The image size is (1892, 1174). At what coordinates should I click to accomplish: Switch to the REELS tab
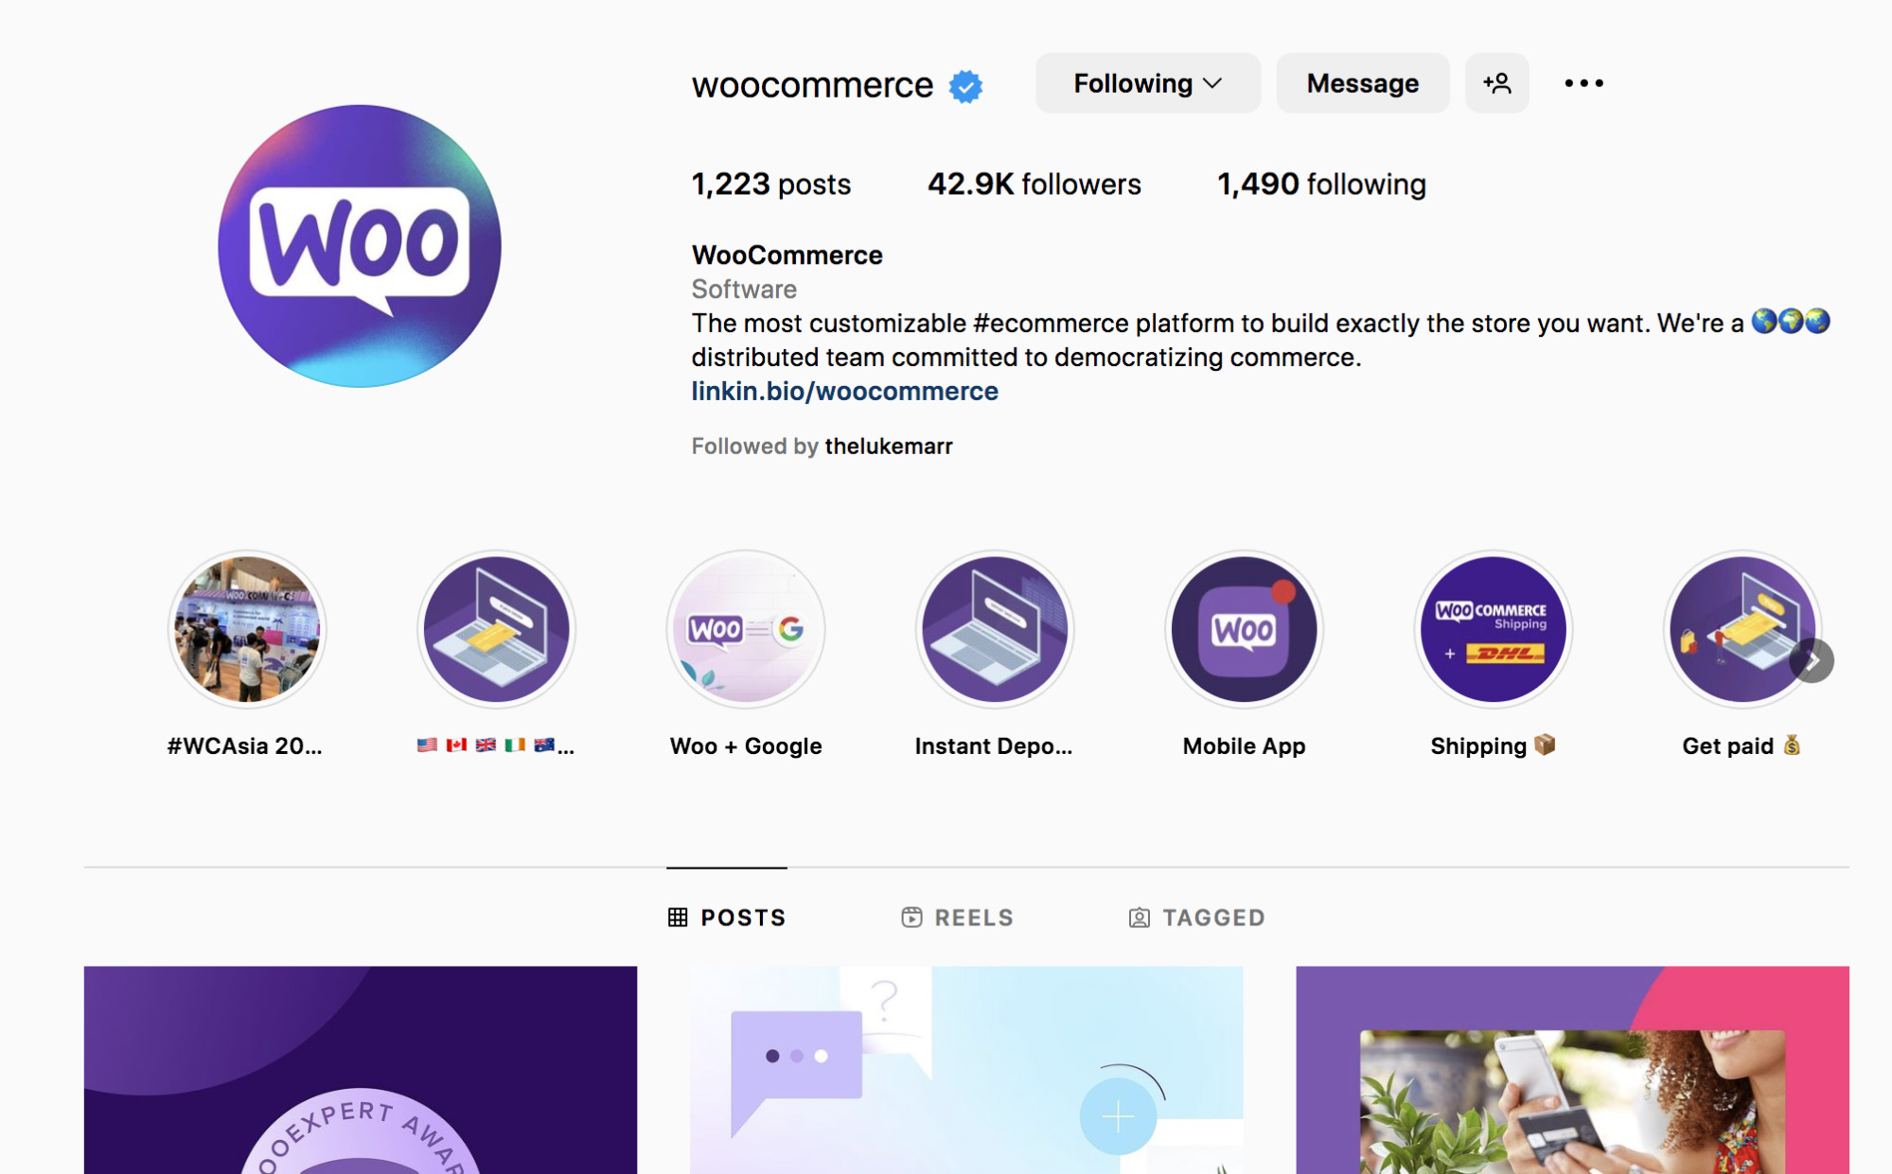pos(958,916)
